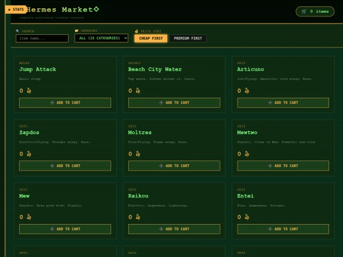Viewport: 343px width, 257px height.
Task: Add Zapdos to cart
Action: pyautogui.click(x=65, y=166)
